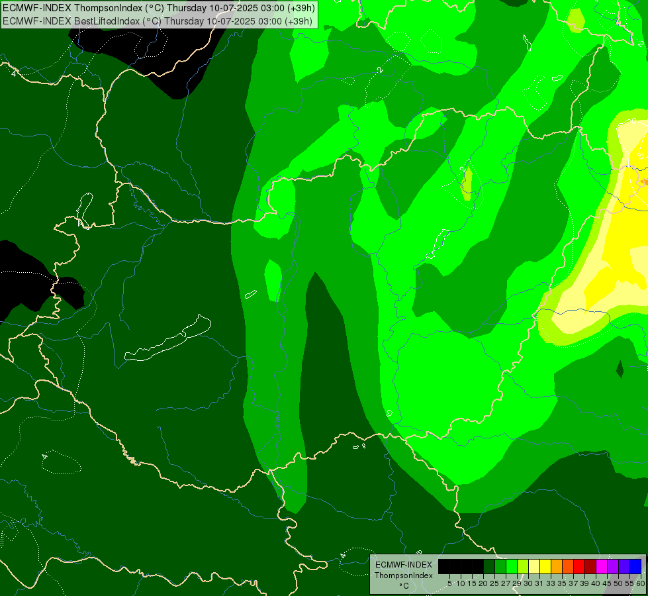
Task: Click the legend unit '°C'
Action: pyautogui.click(x=404, y=586)
